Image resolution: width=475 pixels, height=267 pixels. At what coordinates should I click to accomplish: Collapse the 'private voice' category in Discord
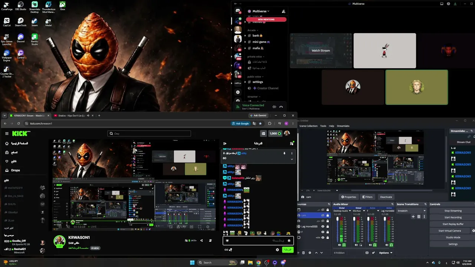pyautogui.click(x=256, y=56)
